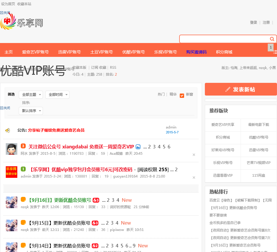Click the search magnifier icon
Viewport: 277px width, 252px height.
click(272, 39)
